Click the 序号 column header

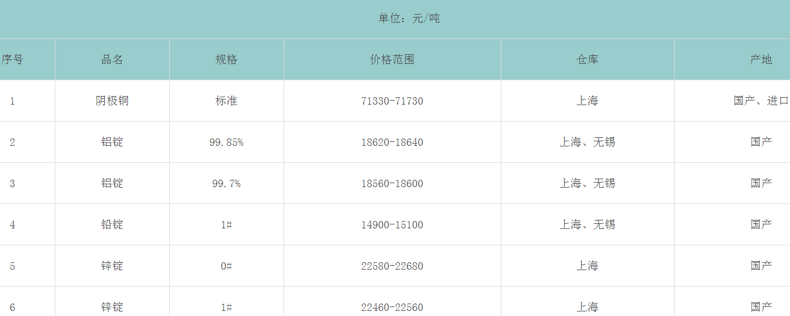click(x=12, y=59)
